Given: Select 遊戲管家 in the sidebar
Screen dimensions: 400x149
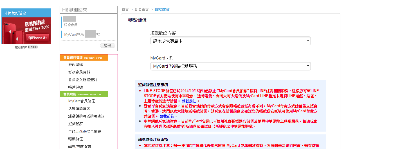Looking at the screenshot, I should pyautogui.click(x=75, y=124).
